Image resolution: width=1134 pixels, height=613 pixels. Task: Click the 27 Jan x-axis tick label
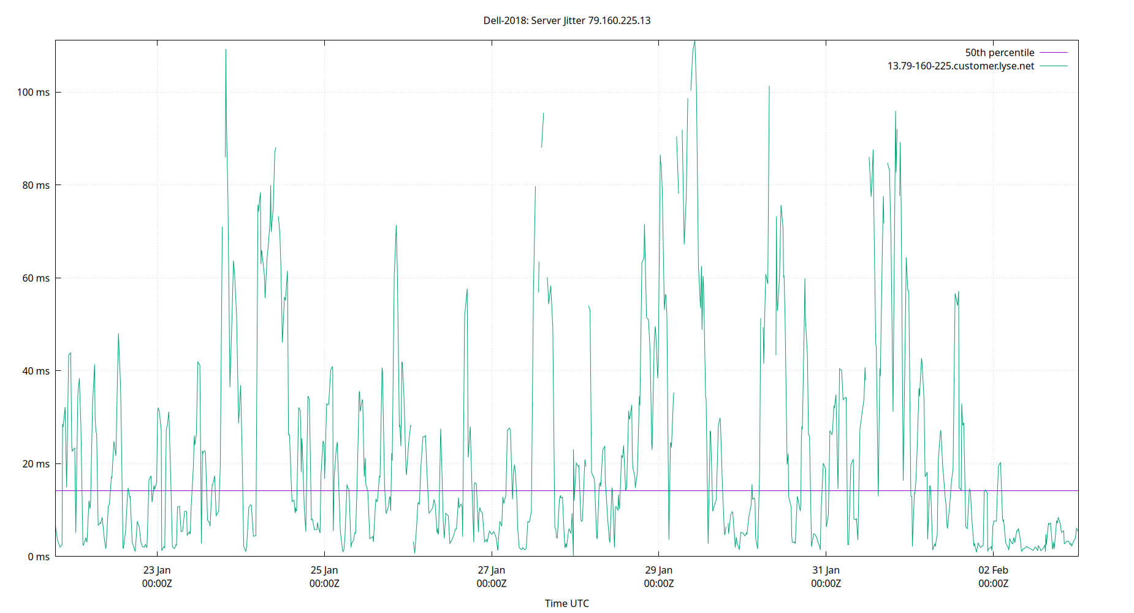point(491,570)
